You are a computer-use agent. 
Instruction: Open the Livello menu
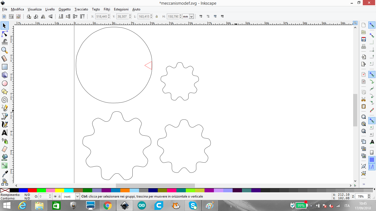pos(50,9)
